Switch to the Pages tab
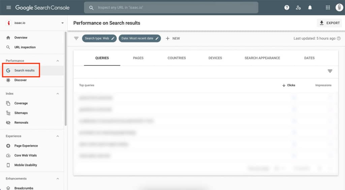 coord(138,58)
